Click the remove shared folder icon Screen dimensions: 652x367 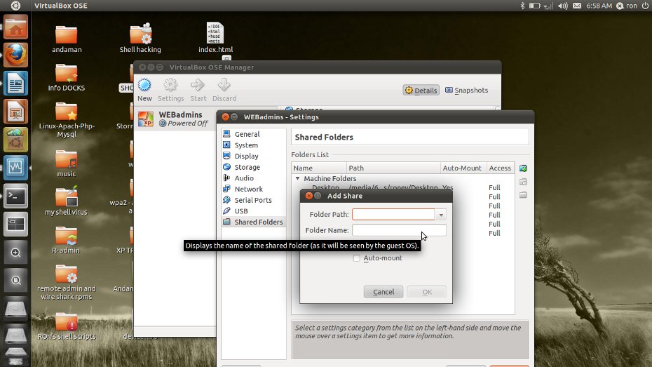[523, 195]
